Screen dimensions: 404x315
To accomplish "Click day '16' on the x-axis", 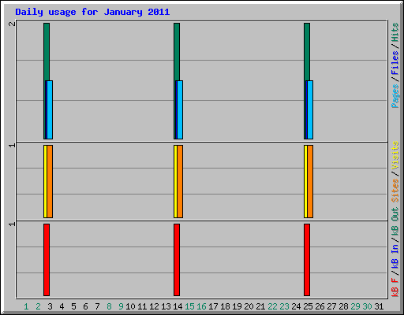I will (x=201, y=306).
